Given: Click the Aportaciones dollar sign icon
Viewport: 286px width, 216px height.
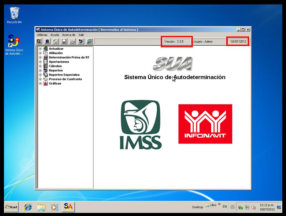Looking at the screenshot, I should (x=45, y=61).
